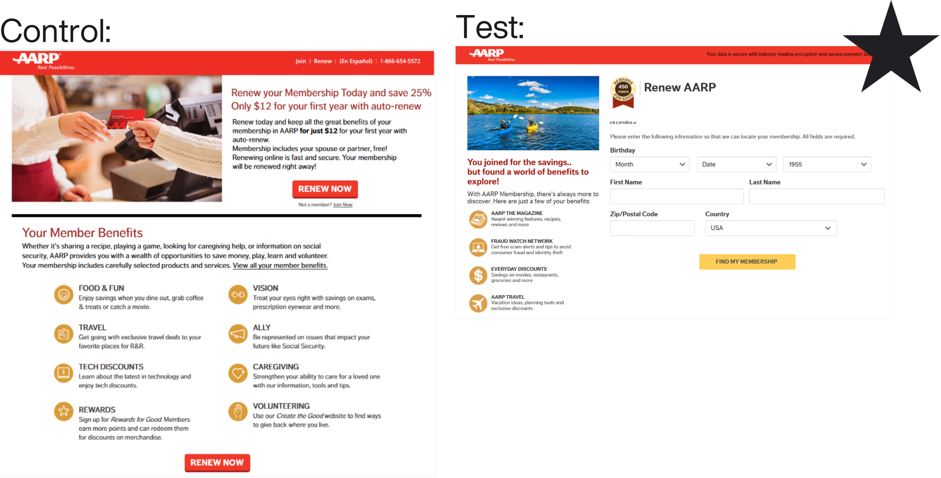
Task: Click the Caregiving heart icon
Action: 238,373
